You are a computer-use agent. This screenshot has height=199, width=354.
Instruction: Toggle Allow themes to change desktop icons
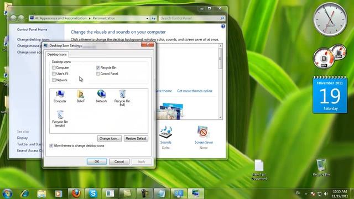pos(51,146)
